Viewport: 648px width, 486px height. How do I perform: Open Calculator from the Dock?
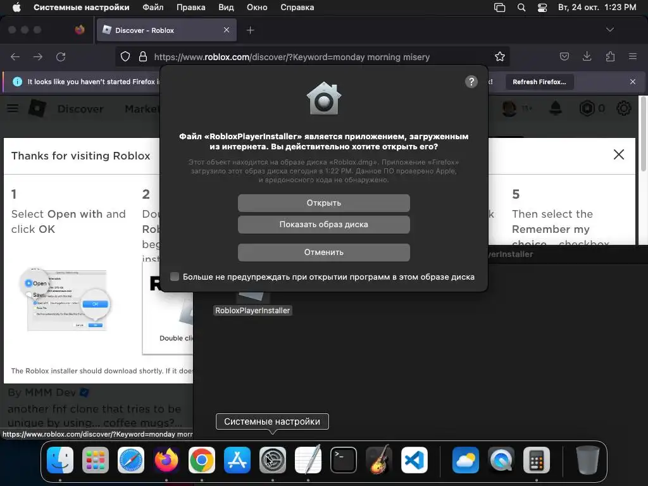coord(537,460)
